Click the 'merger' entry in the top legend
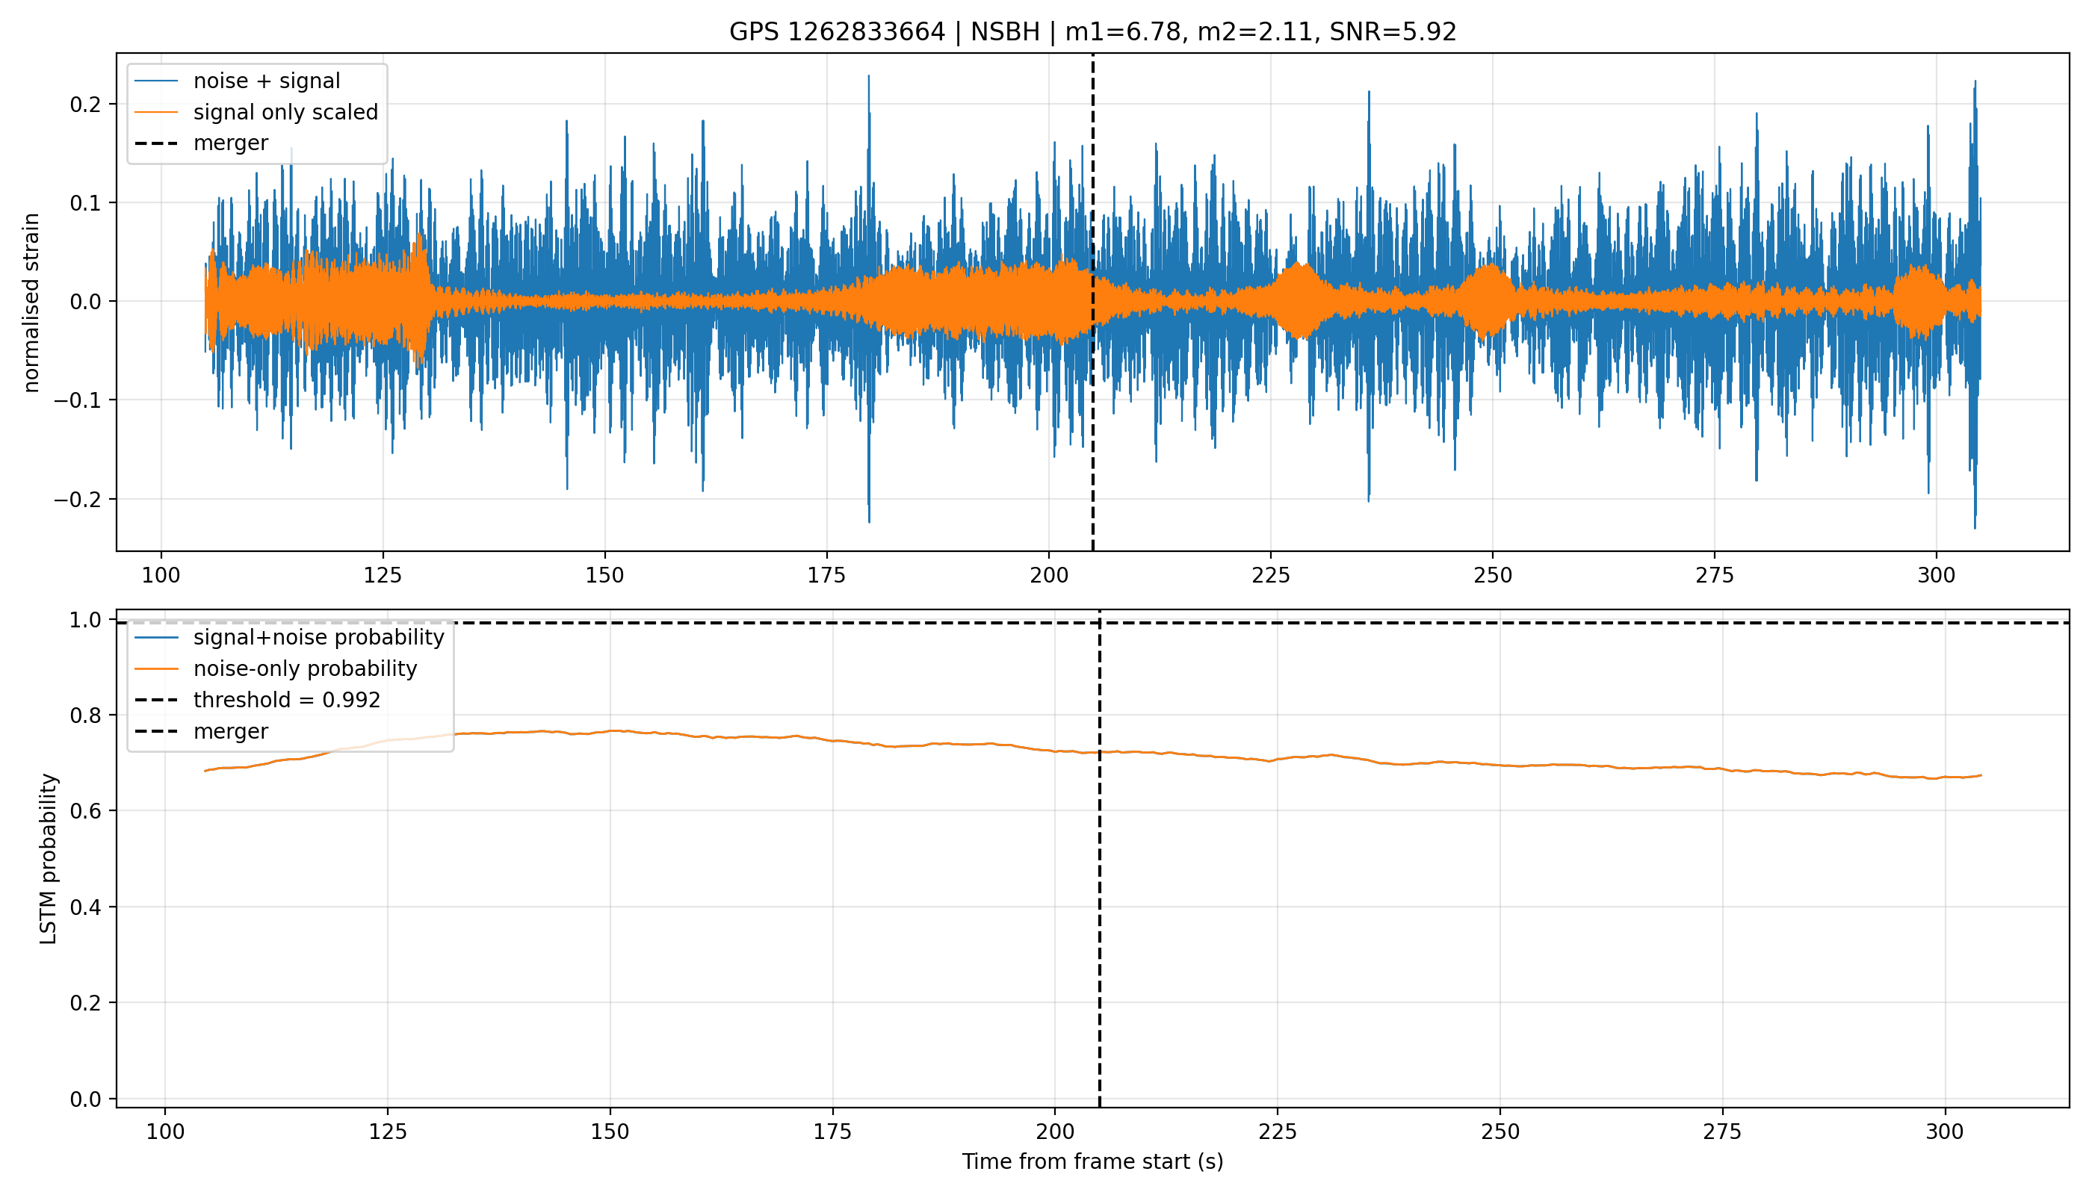The height and width of the screenshot is (1195, 2092). (201, 143)
